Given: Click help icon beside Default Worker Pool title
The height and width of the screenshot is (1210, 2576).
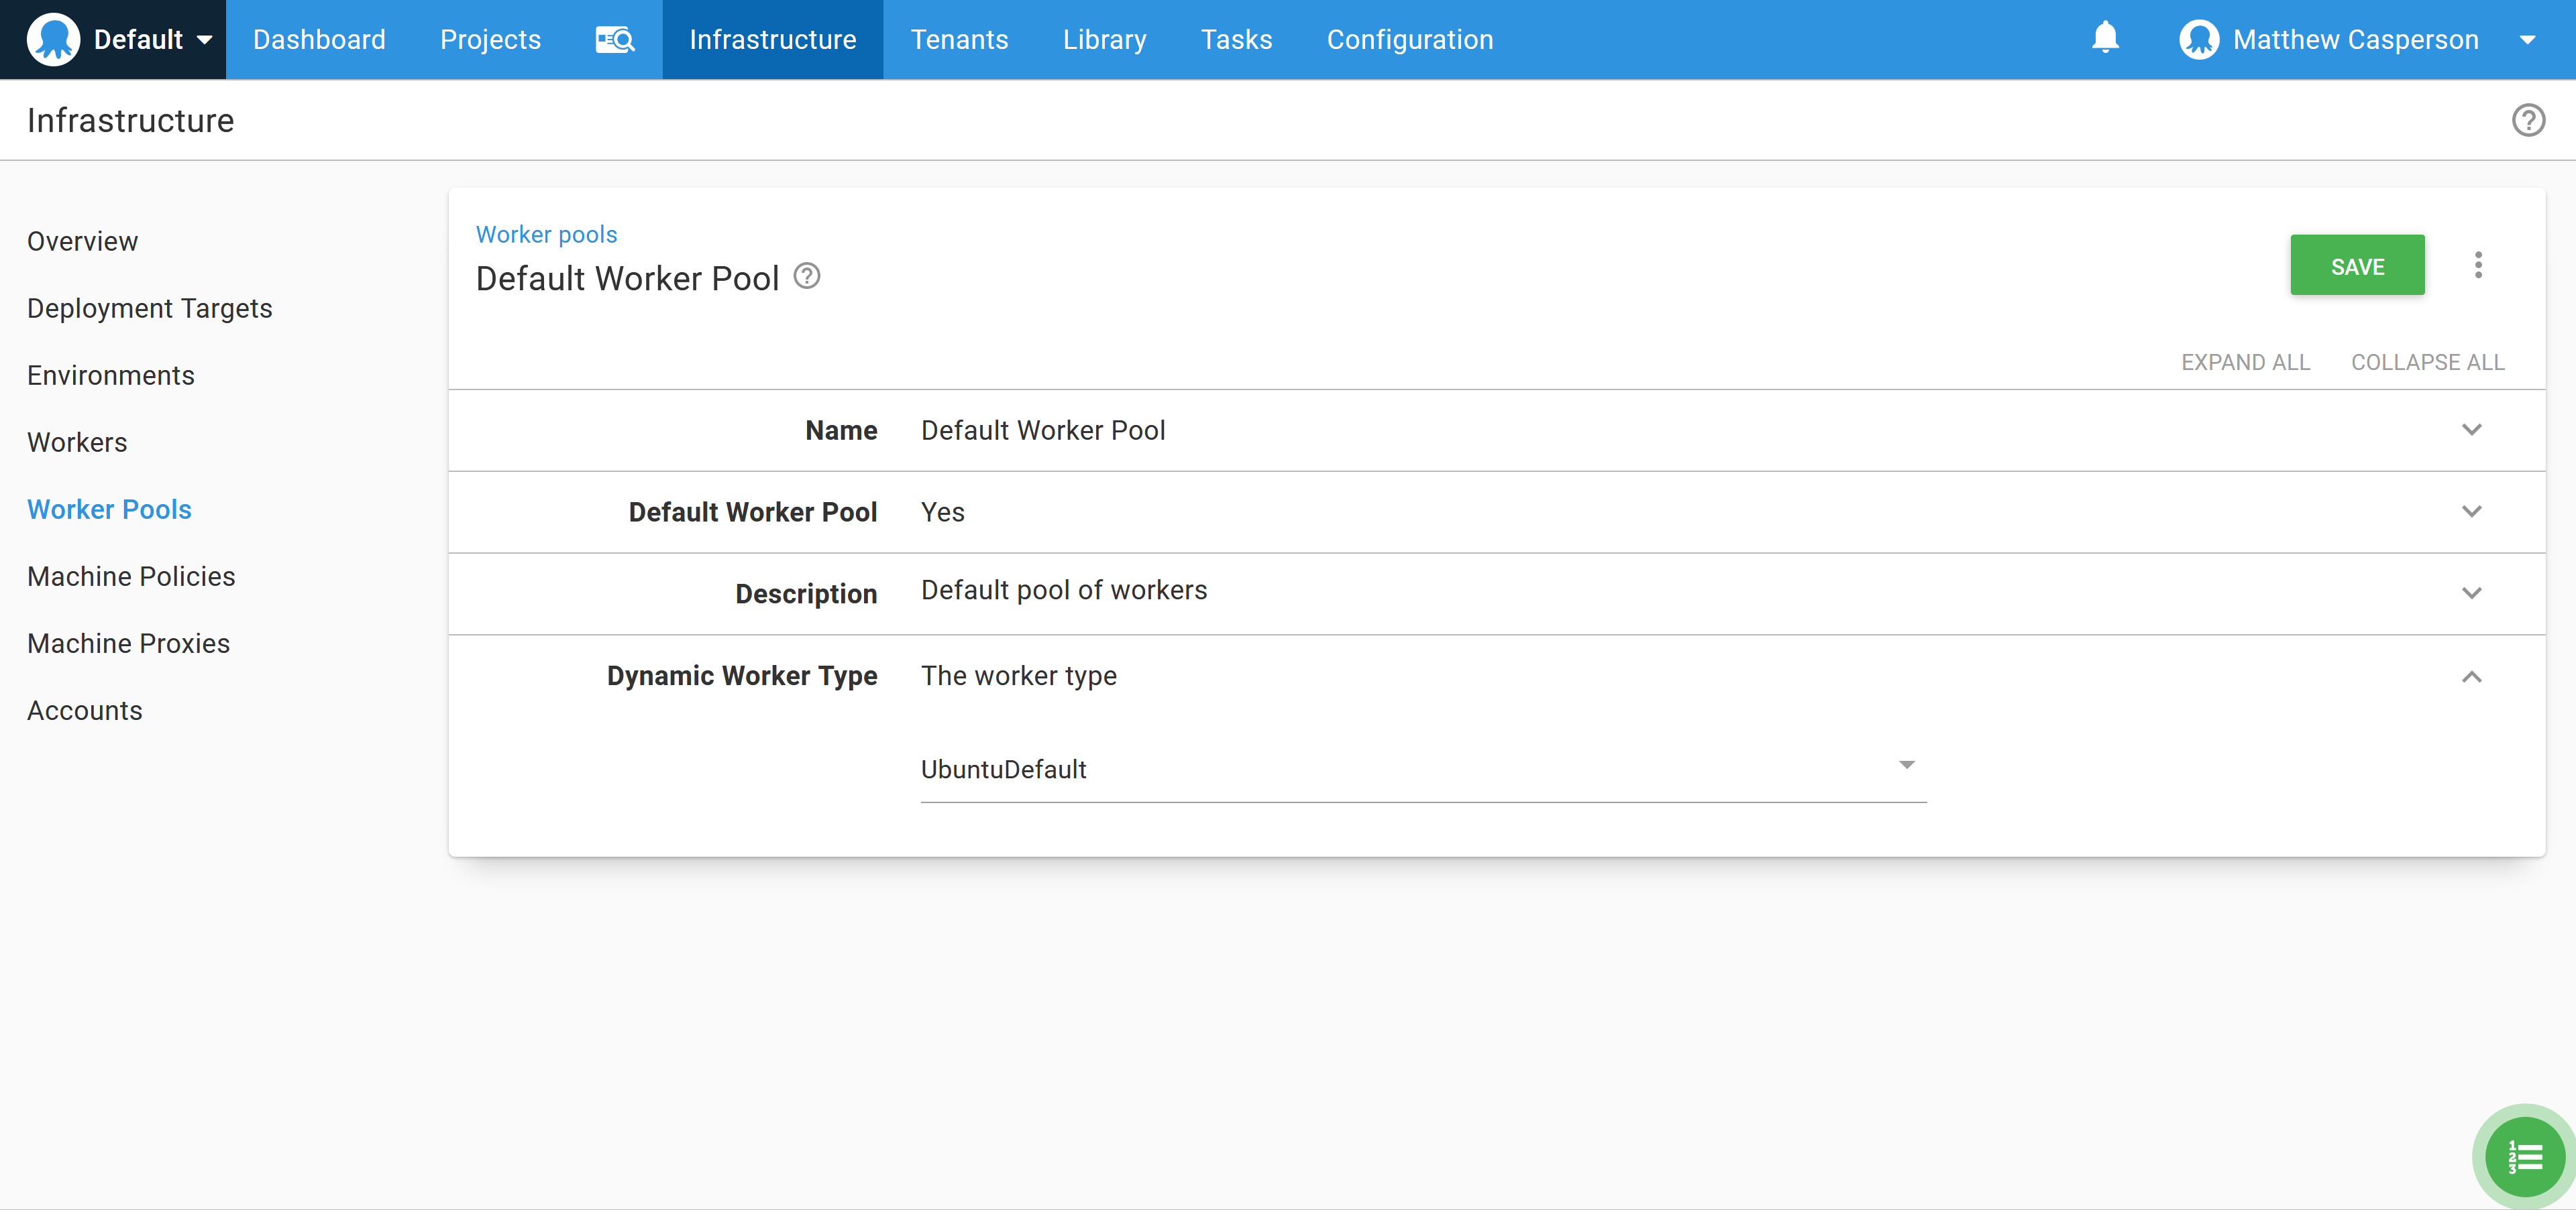Looking at the screenshot, I should (x=807, y=276).
